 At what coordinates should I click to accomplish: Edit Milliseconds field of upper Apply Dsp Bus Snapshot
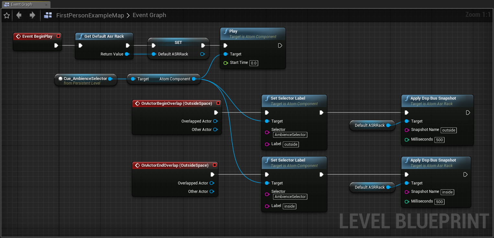coord(439,140)
